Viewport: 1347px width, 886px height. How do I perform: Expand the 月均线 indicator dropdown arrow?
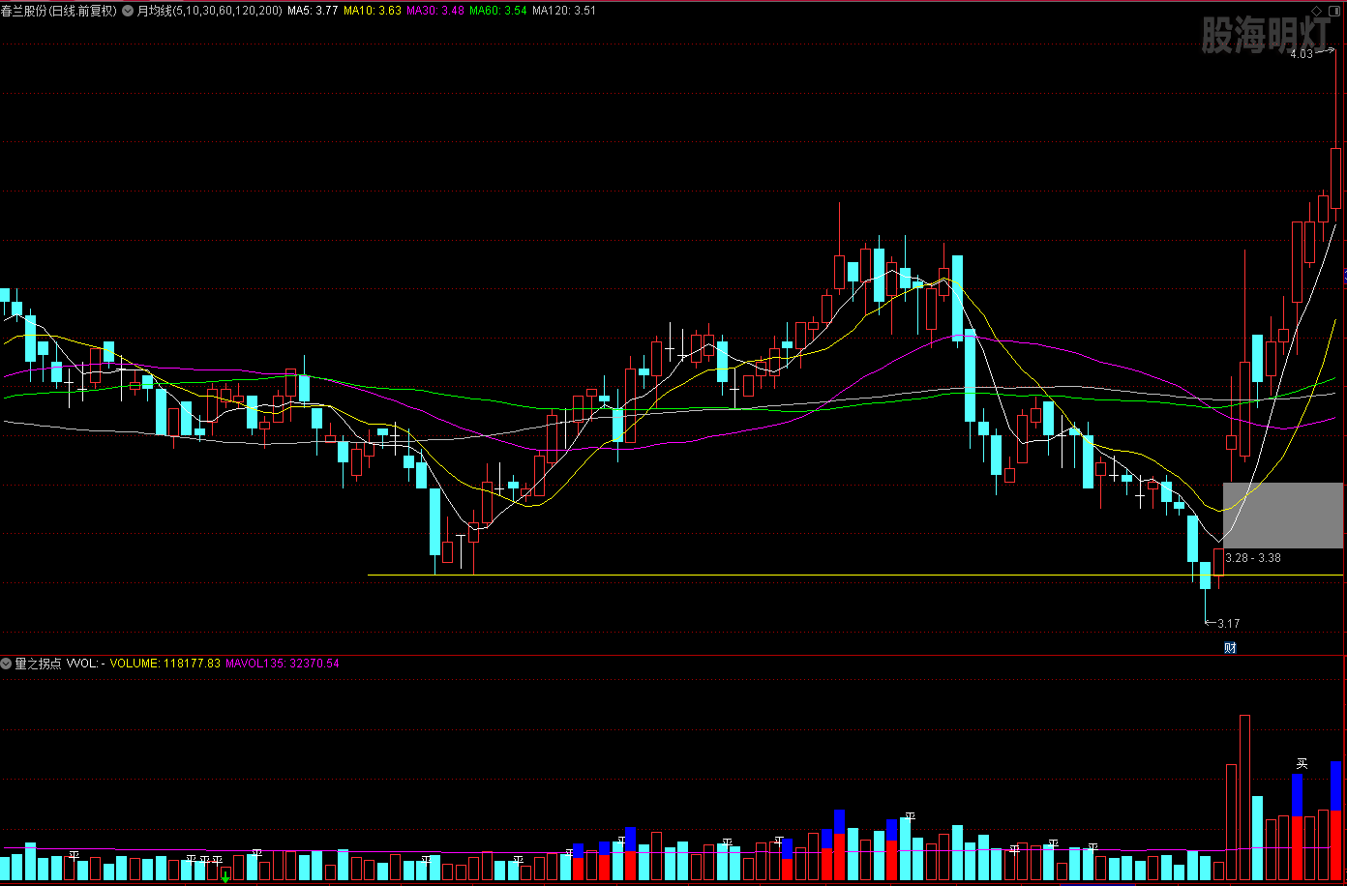[128, 11]
